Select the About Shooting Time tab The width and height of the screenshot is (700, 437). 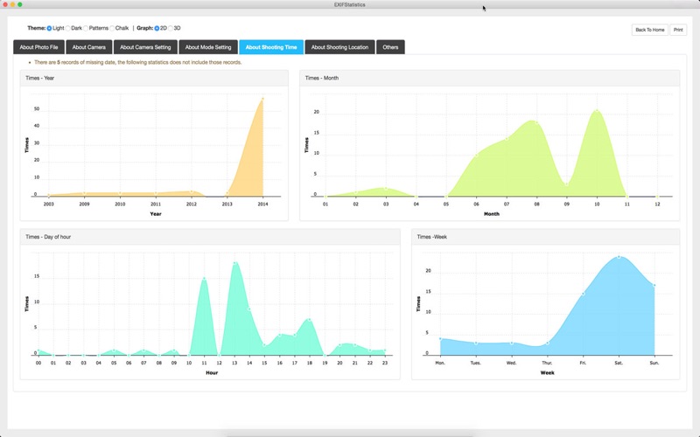(x=271, y=47)
